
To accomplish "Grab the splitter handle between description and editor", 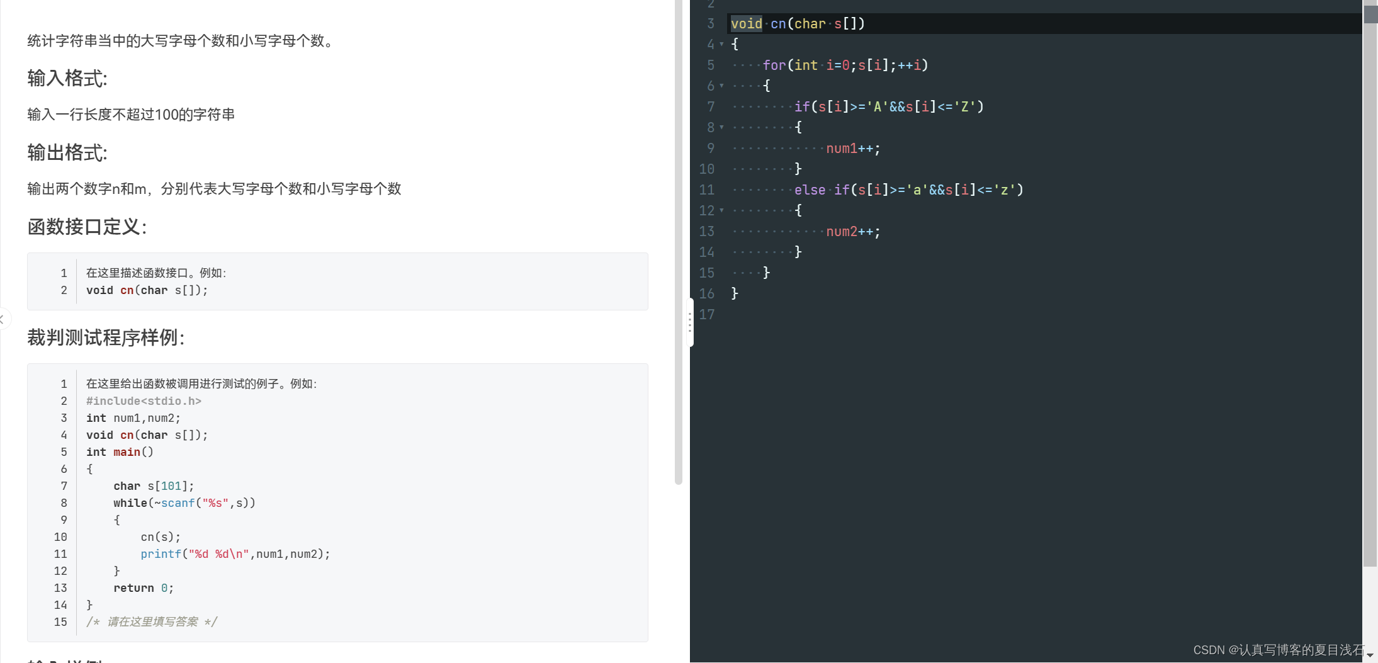I will [x=690, y=322].
